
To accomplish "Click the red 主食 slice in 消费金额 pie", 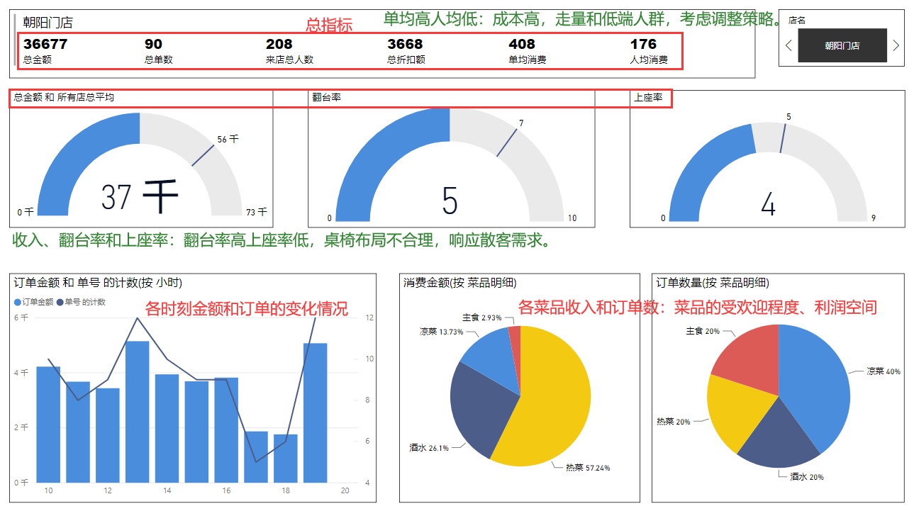I will 515,347.
